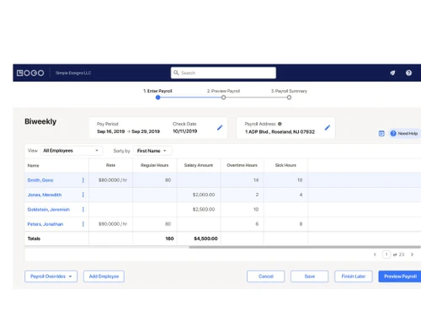Click the totals regular hours 160
The width and height of the screenshot is (421, 316).
coord(169,238)
